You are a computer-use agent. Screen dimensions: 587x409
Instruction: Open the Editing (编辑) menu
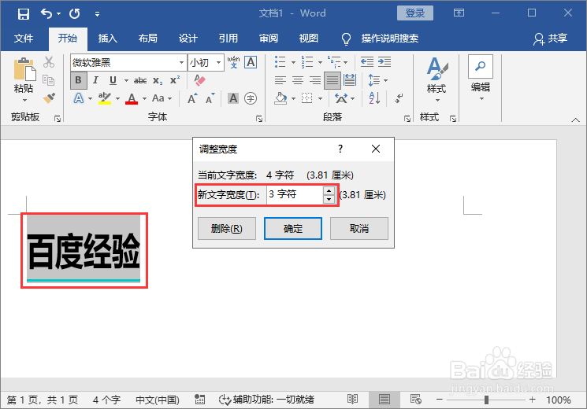point(481,78)
